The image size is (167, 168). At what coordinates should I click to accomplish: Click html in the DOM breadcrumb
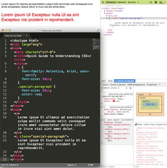click(104, 81)
